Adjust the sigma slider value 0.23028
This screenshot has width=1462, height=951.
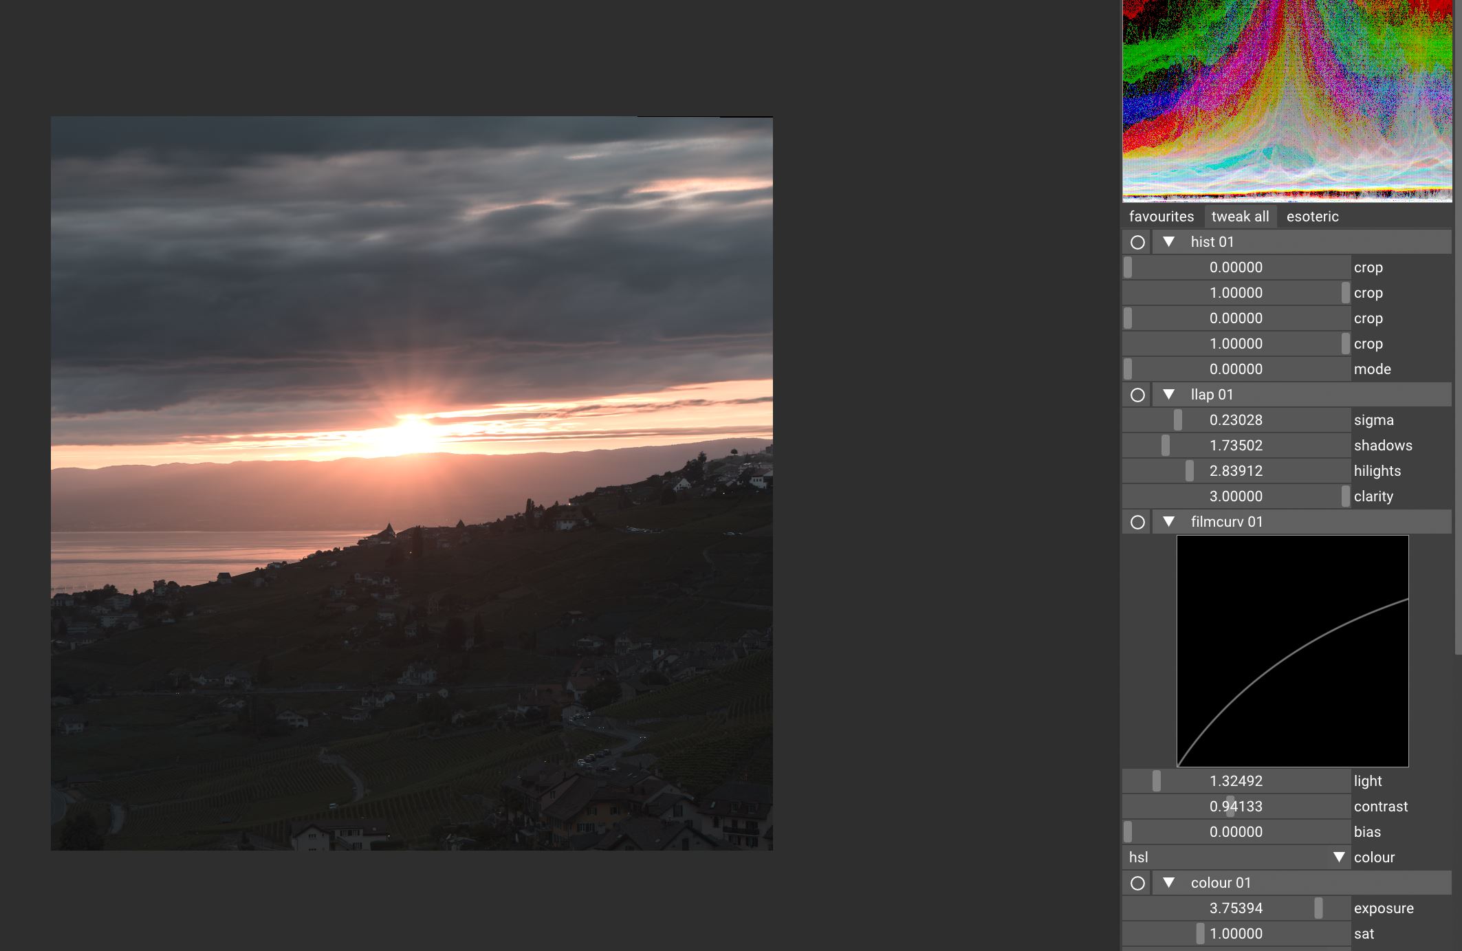click(1236, 420)
